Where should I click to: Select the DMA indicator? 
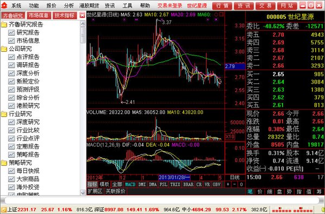pyautogui.click(x=153, y=184)
